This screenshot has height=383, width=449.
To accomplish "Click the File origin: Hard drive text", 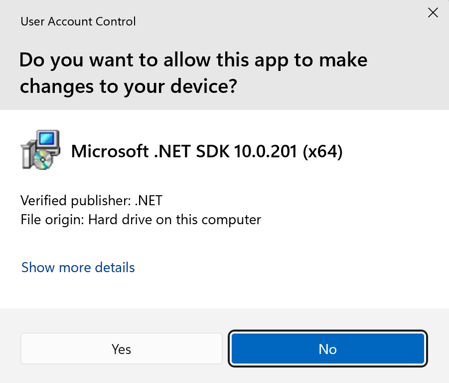I will (x=141, y=220).
